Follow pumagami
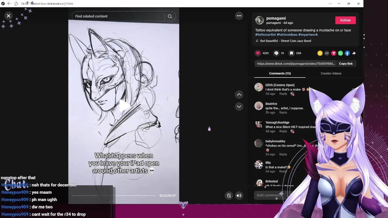388x218 pixels. click(x=345, y=20)
